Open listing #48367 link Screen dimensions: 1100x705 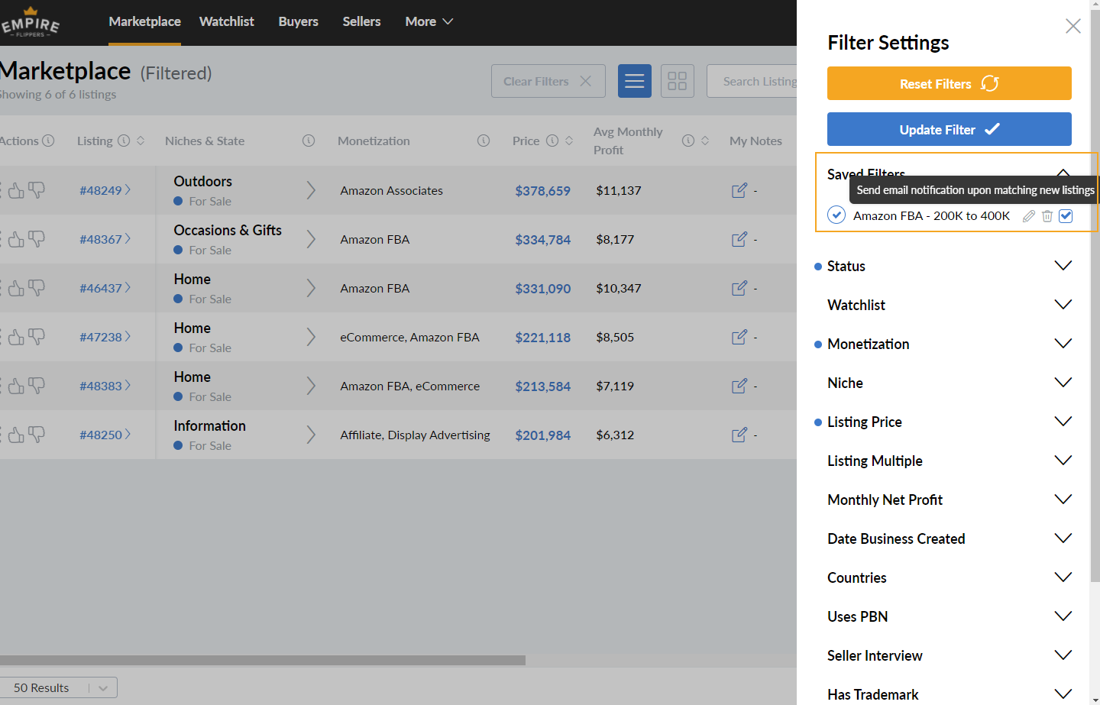(105, 239)
